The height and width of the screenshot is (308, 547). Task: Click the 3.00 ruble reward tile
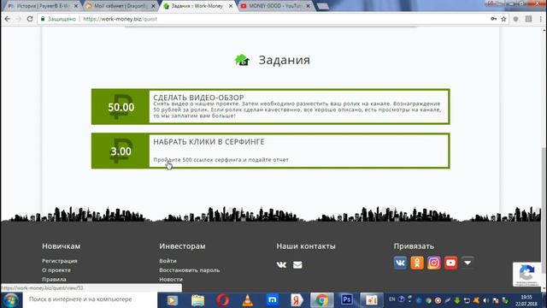[x=121, y=151]
